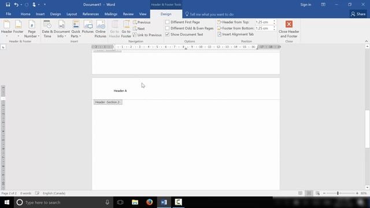
Task: Switch to Print Layout view
Action: click(309, 193)
